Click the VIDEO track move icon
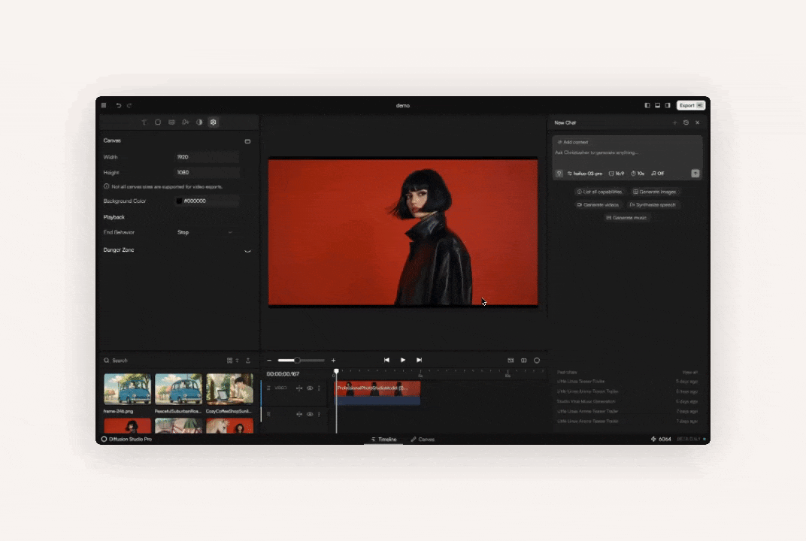Image resolution: width=806 pixels, height=541 pixels. (x=299, y=388)
